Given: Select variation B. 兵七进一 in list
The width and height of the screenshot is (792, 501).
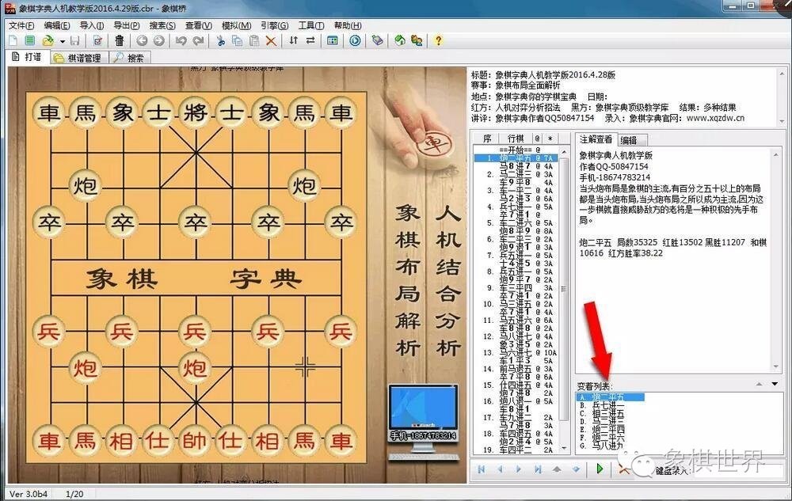Looking at the screenshot, I should coord(602,406).
